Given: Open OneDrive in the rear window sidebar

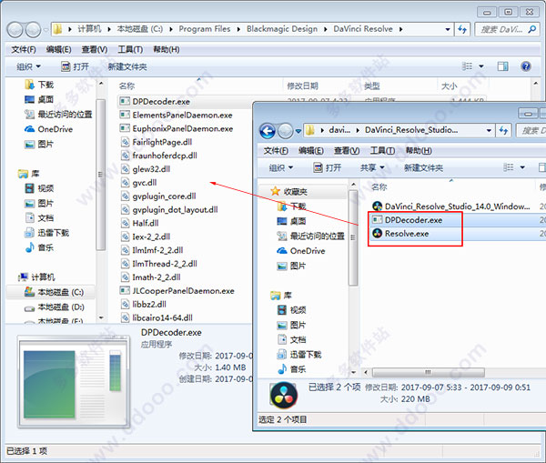Looking at the screenshot, I should coord(49,129).
